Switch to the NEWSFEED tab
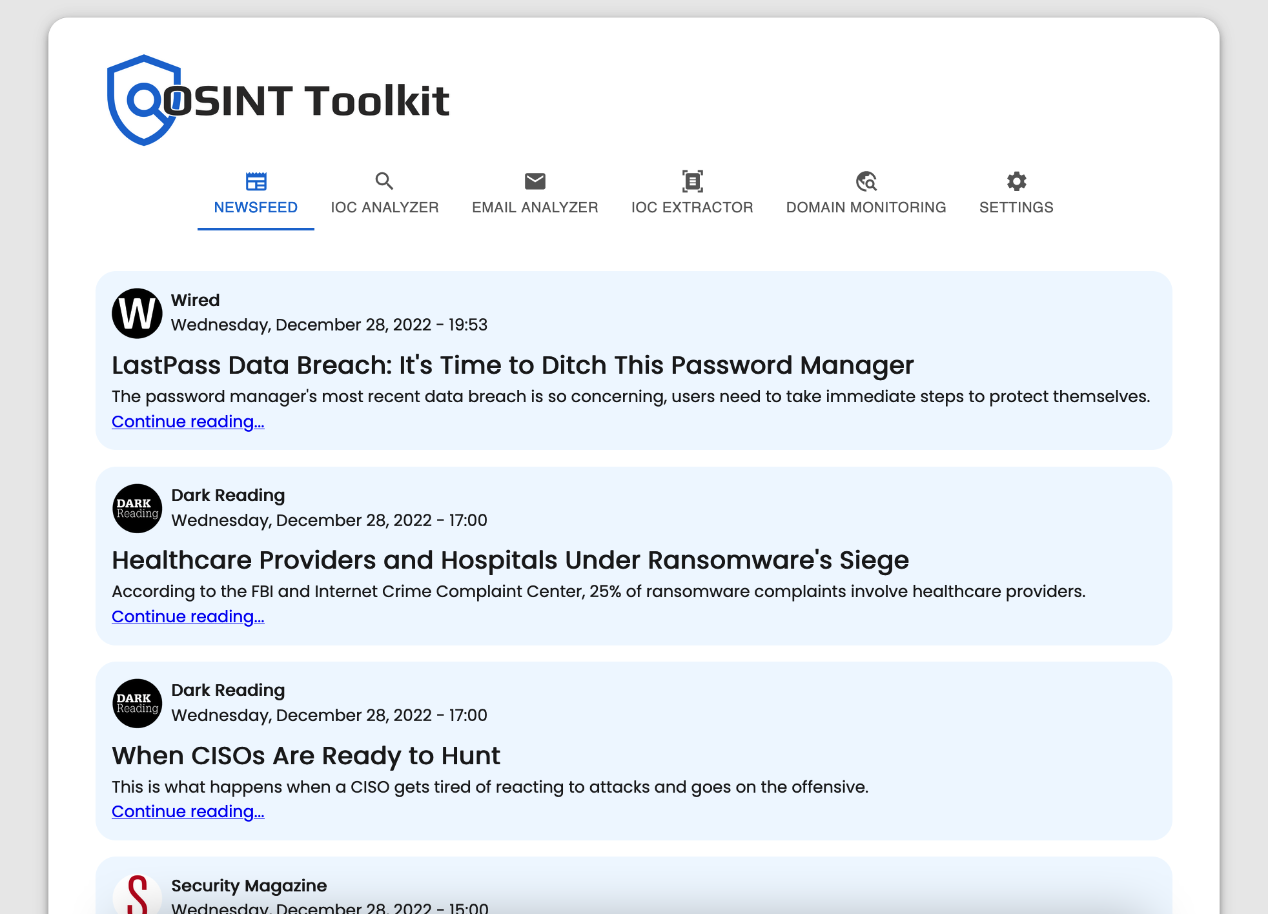 [x=256, y=197]
